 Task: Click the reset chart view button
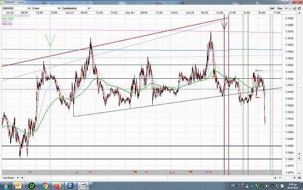point(299,178)
